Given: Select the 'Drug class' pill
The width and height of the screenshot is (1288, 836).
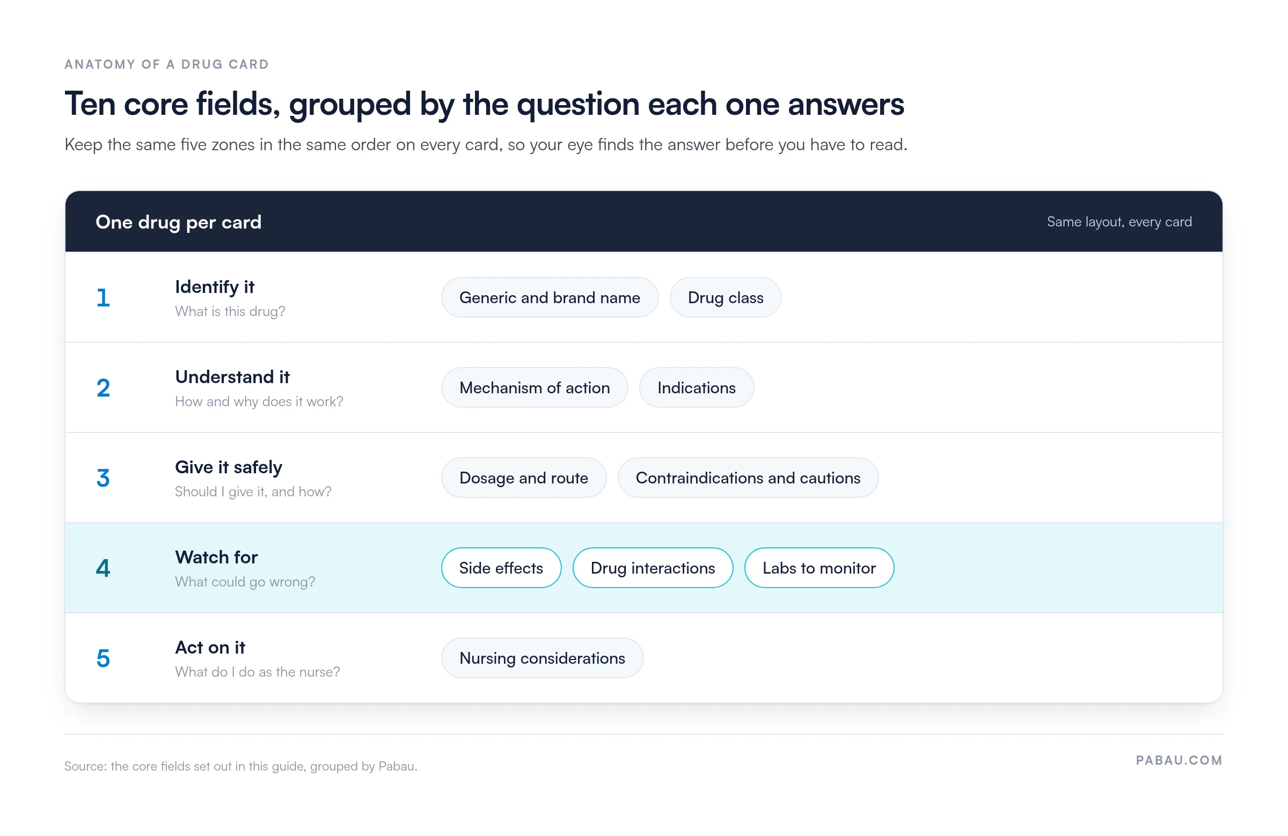Looking at the screenshot, I should tap(725, 297).
